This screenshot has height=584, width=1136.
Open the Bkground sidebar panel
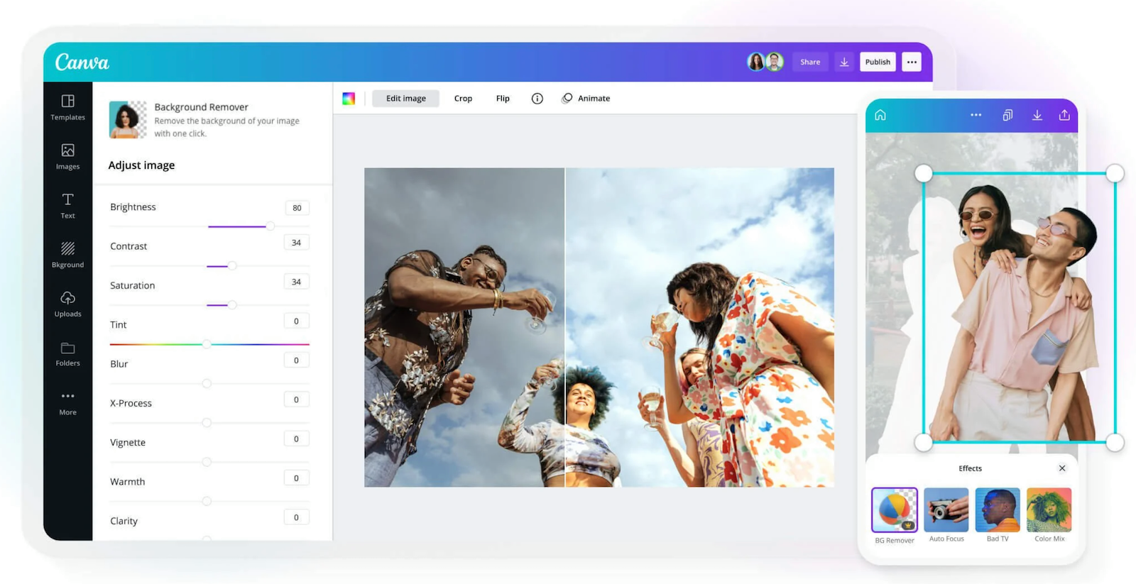click(x=67, y=254)
